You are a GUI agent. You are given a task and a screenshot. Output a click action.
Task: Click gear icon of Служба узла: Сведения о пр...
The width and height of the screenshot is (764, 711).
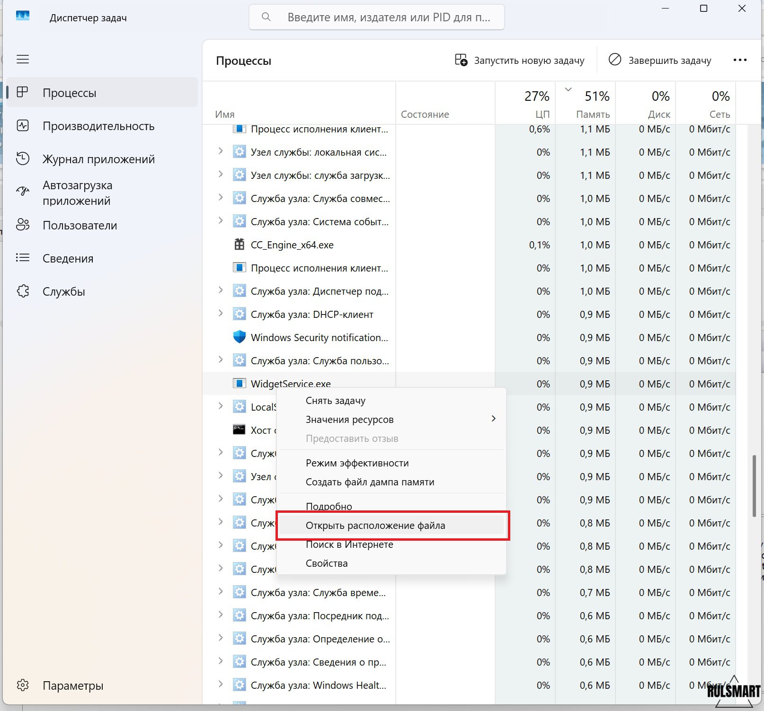pyautogui.click(x=240, y=662)
